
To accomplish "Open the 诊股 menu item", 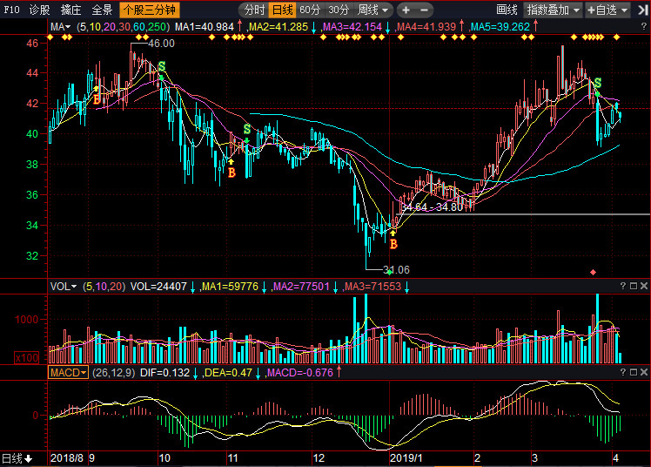I will point(40,10).
